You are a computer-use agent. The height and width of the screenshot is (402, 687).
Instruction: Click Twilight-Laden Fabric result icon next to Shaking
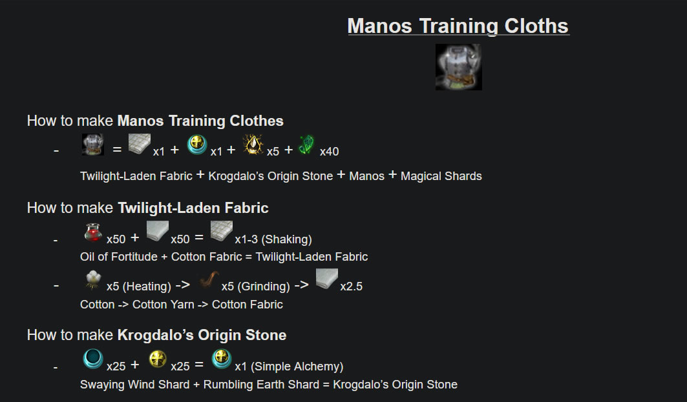(222, 232)
